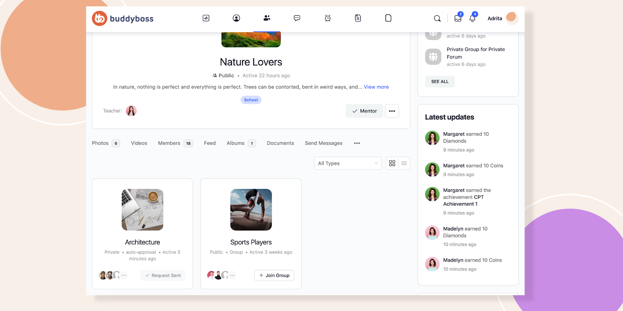This screenshot has width=623, height=311.
Task: Open the profile icon in top navigation
Action: pos(236,18)
